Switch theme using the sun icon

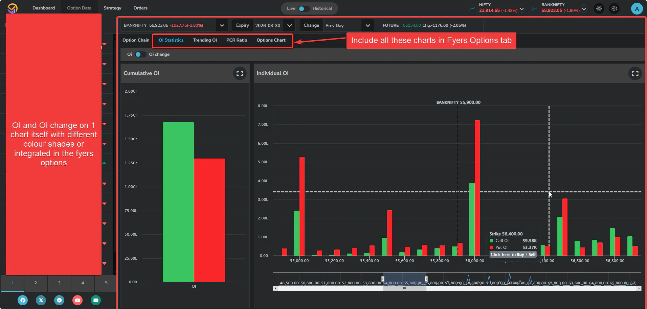[x=599, y=8]
